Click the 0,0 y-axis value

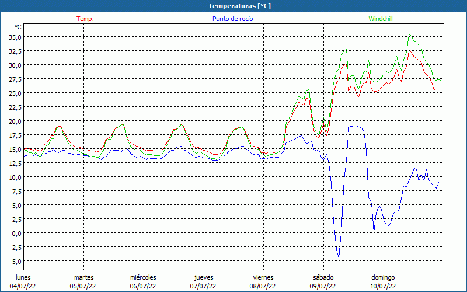16,233
